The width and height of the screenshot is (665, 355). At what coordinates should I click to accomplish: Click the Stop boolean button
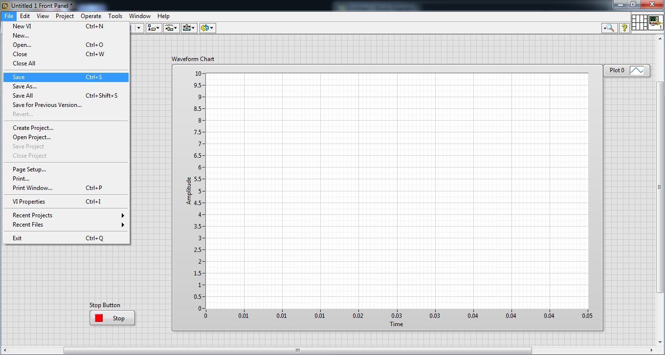[x=112, y=318]
